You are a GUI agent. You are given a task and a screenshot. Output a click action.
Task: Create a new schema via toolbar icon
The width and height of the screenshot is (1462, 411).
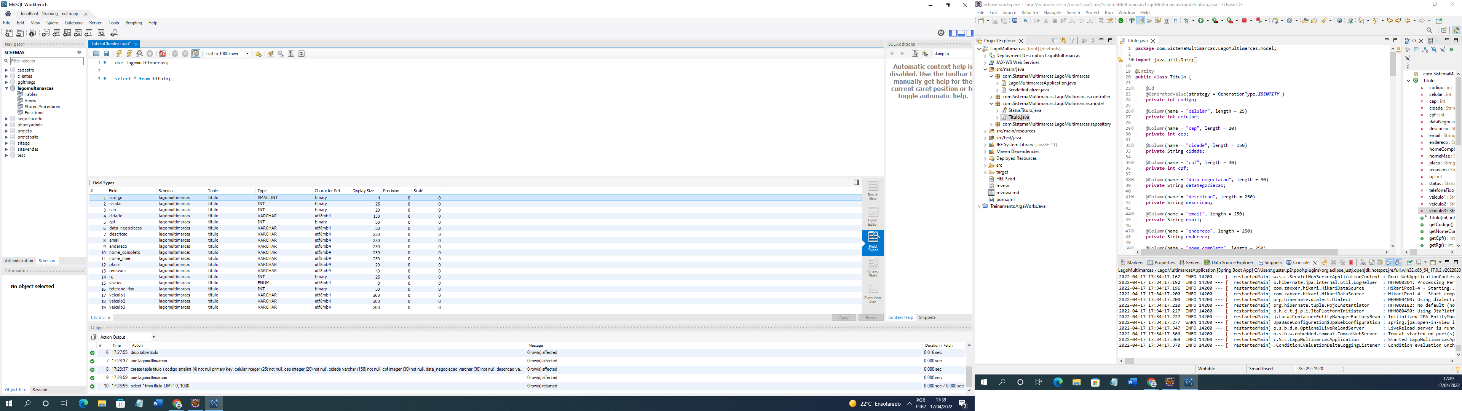46,33
